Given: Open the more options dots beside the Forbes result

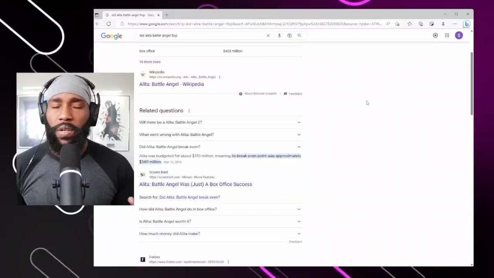Looking at the screenshot, I should (x=228, y=262).
